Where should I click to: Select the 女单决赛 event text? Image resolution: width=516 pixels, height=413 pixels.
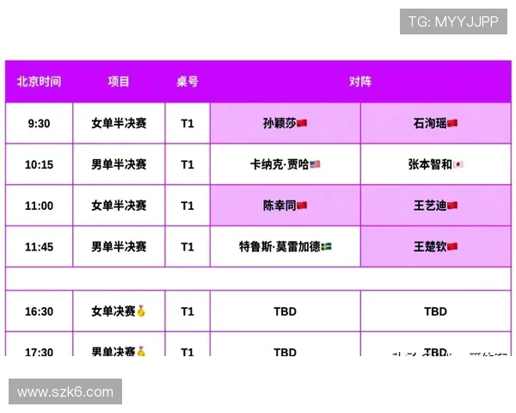(x=114, y=311)
